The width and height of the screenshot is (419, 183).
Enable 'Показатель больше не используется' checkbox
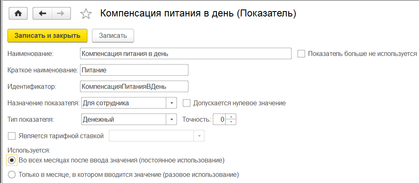pos(301,53)
